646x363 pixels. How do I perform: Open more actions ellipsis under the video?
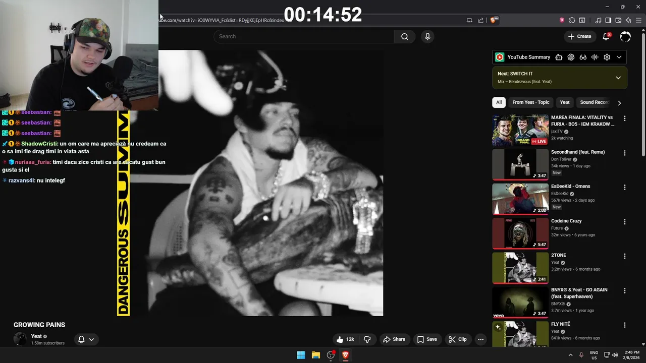(x=481, y=339)
